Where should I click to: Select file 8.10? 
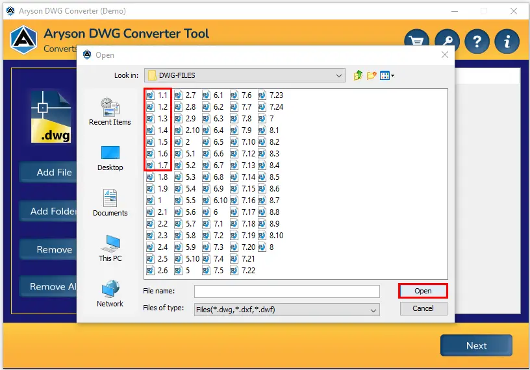pos(271,236)
